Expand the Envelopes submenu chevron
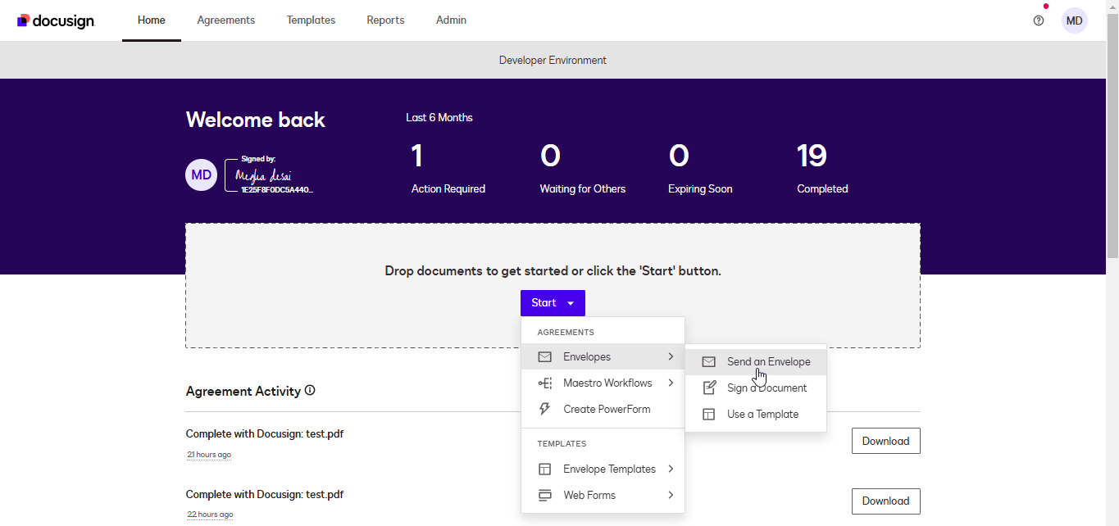The image size is (1119, 526). click(x=671, y=356)
